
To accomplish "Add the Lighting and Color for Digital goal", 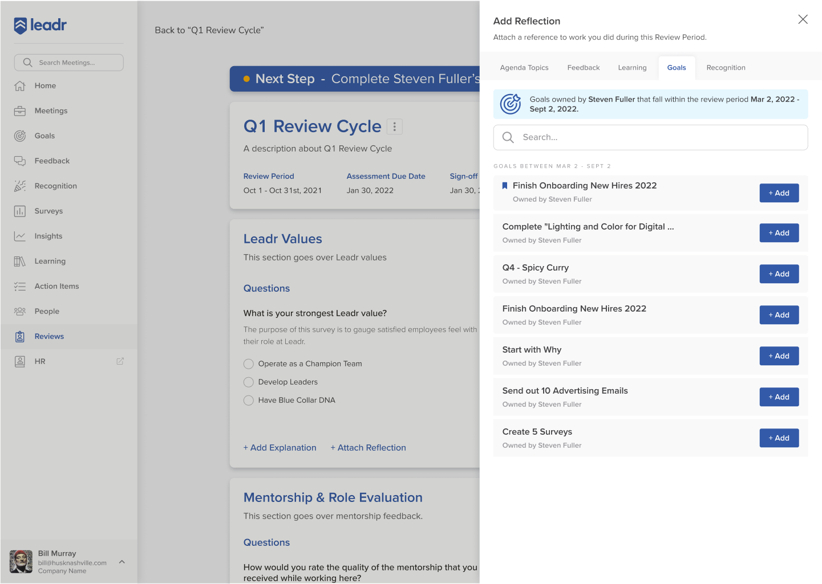I will coord(779,233).
